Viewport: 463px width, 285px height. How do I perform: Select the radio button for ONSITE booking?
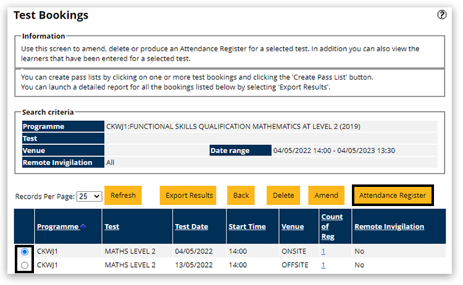pos(25,252)
